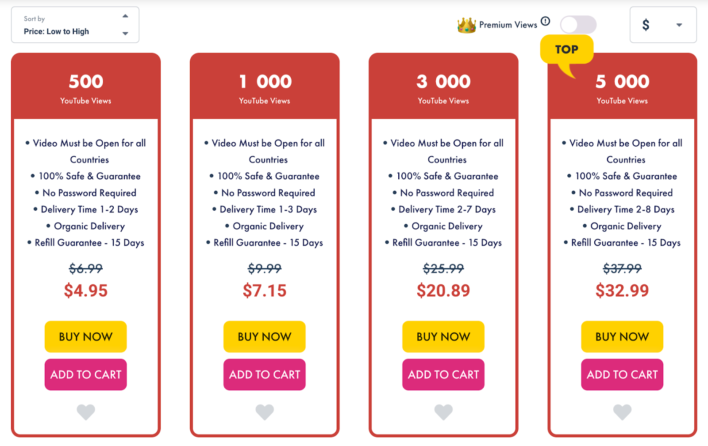Click Buy Now for 1 000 views
Viewport: 708px width, 446px height.
(x=265, y=336)
